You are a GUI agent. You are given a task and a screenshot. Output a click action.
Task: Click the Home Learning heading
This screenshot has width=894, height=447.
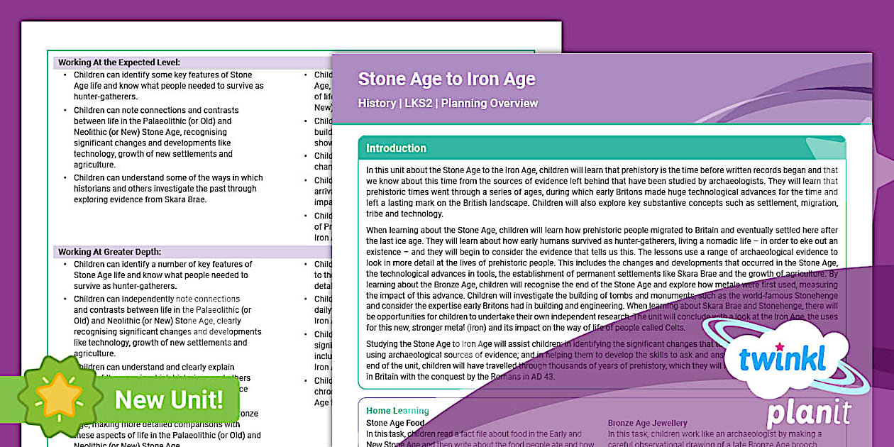(x=397, y=411)
